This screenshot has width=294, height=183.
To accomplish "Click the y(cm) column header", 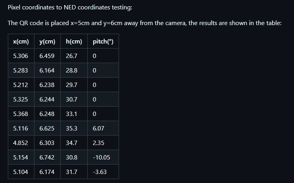I will [x=47, y=41].
